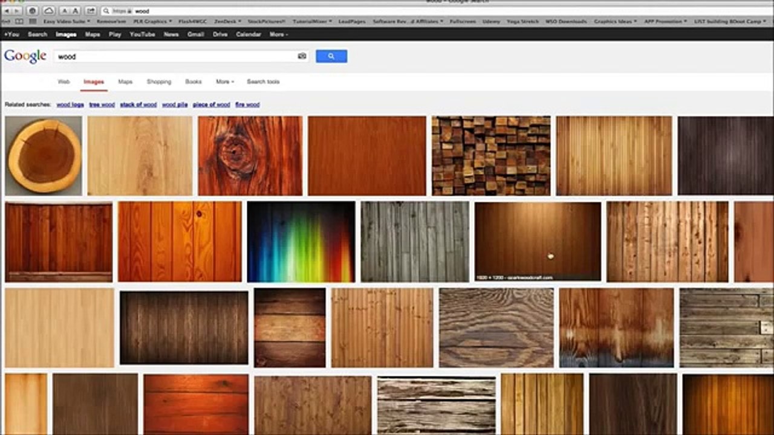This screenshot has height=435, width=774.
Task: Click the 'fire wood' related search
Action: (x=247, y=105)
